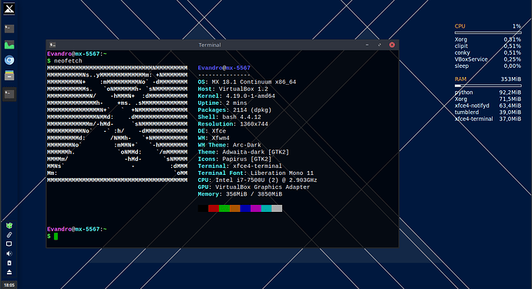This screenshot has height=289, width=532.
Task: Click the python 92,2MiB RAM row
Action: 488,92
